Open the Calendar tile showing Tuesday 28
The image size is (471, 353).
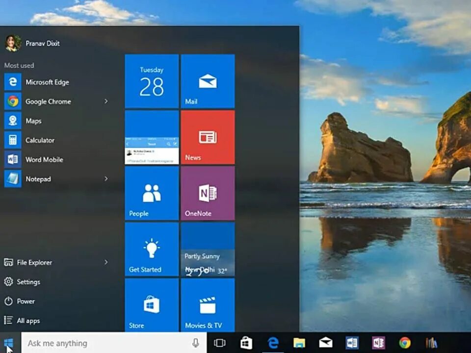(152, 81)
